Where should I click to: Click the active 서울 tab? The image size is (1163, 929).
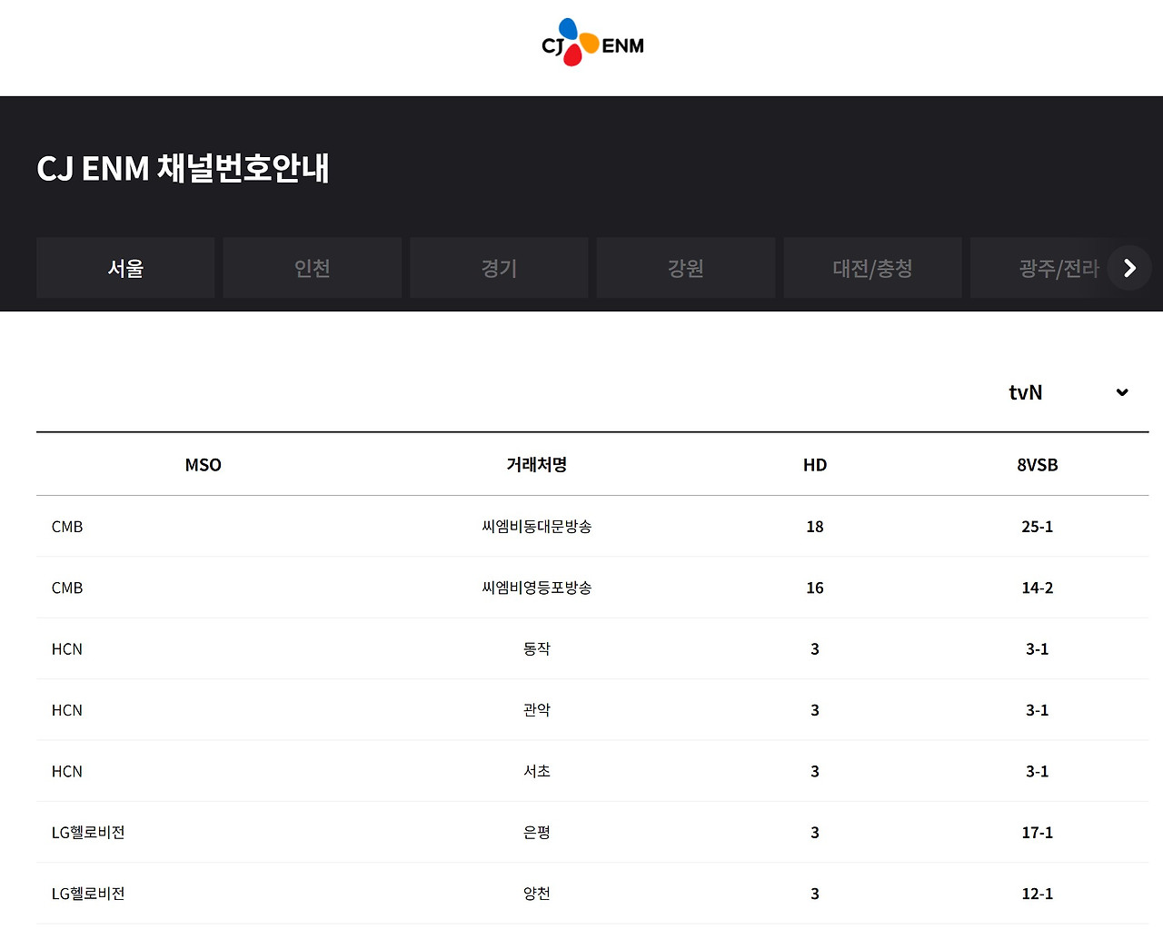click(x=125, y=268)
